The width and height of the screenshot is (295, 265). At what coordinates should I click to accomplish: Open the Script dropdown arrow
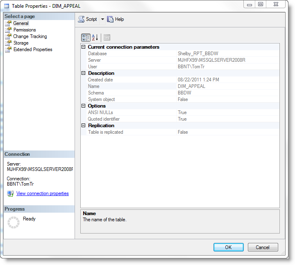102,19
